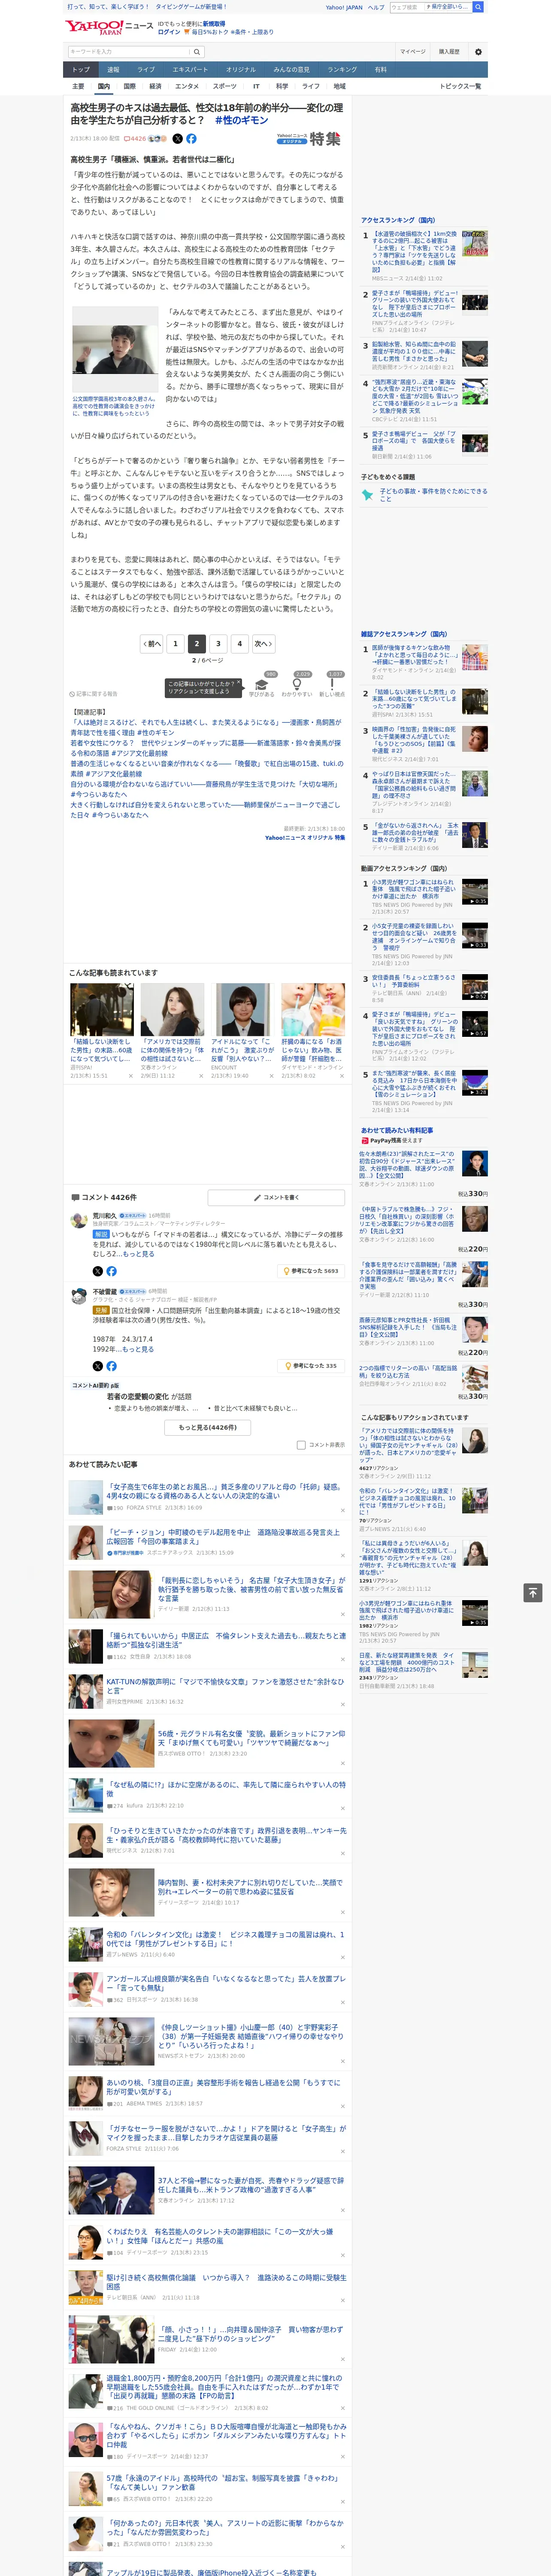Click 荒川和久 commenter avatar
551x2576 pixels.
coord(78,1220)
